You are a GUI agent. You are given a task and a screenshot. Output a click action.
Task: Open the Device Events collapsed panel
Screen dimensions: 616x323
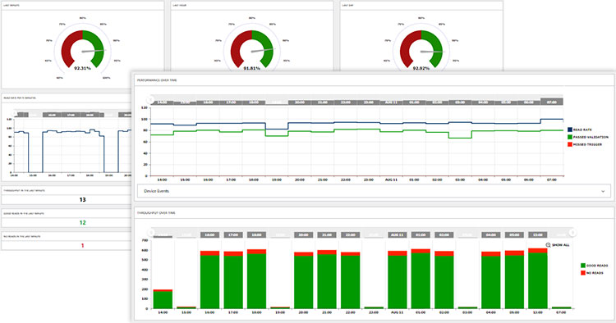374,191
